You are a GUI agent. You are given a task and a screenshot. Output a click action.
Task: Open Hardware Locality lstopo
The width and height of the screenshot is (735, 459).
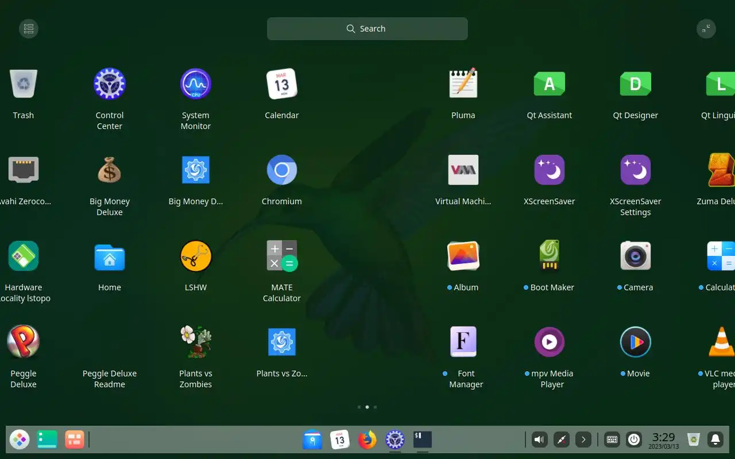(24, 256)
